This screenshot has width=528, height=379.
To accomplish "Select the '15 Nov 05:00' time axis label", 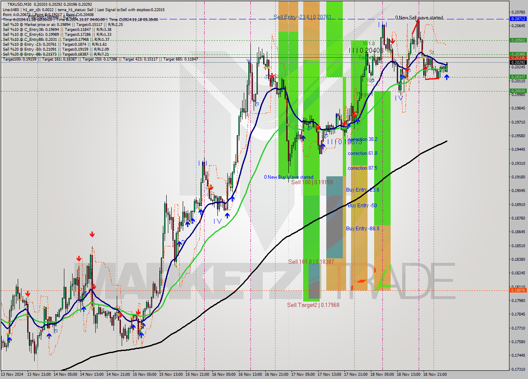I will pyautogui.click(x=144, y=374).
